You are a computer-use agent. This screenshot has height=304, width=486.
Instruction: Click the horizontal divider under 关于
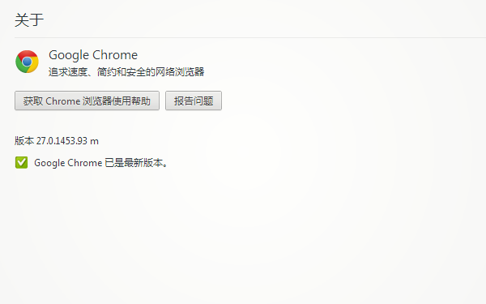click(250, 38)
